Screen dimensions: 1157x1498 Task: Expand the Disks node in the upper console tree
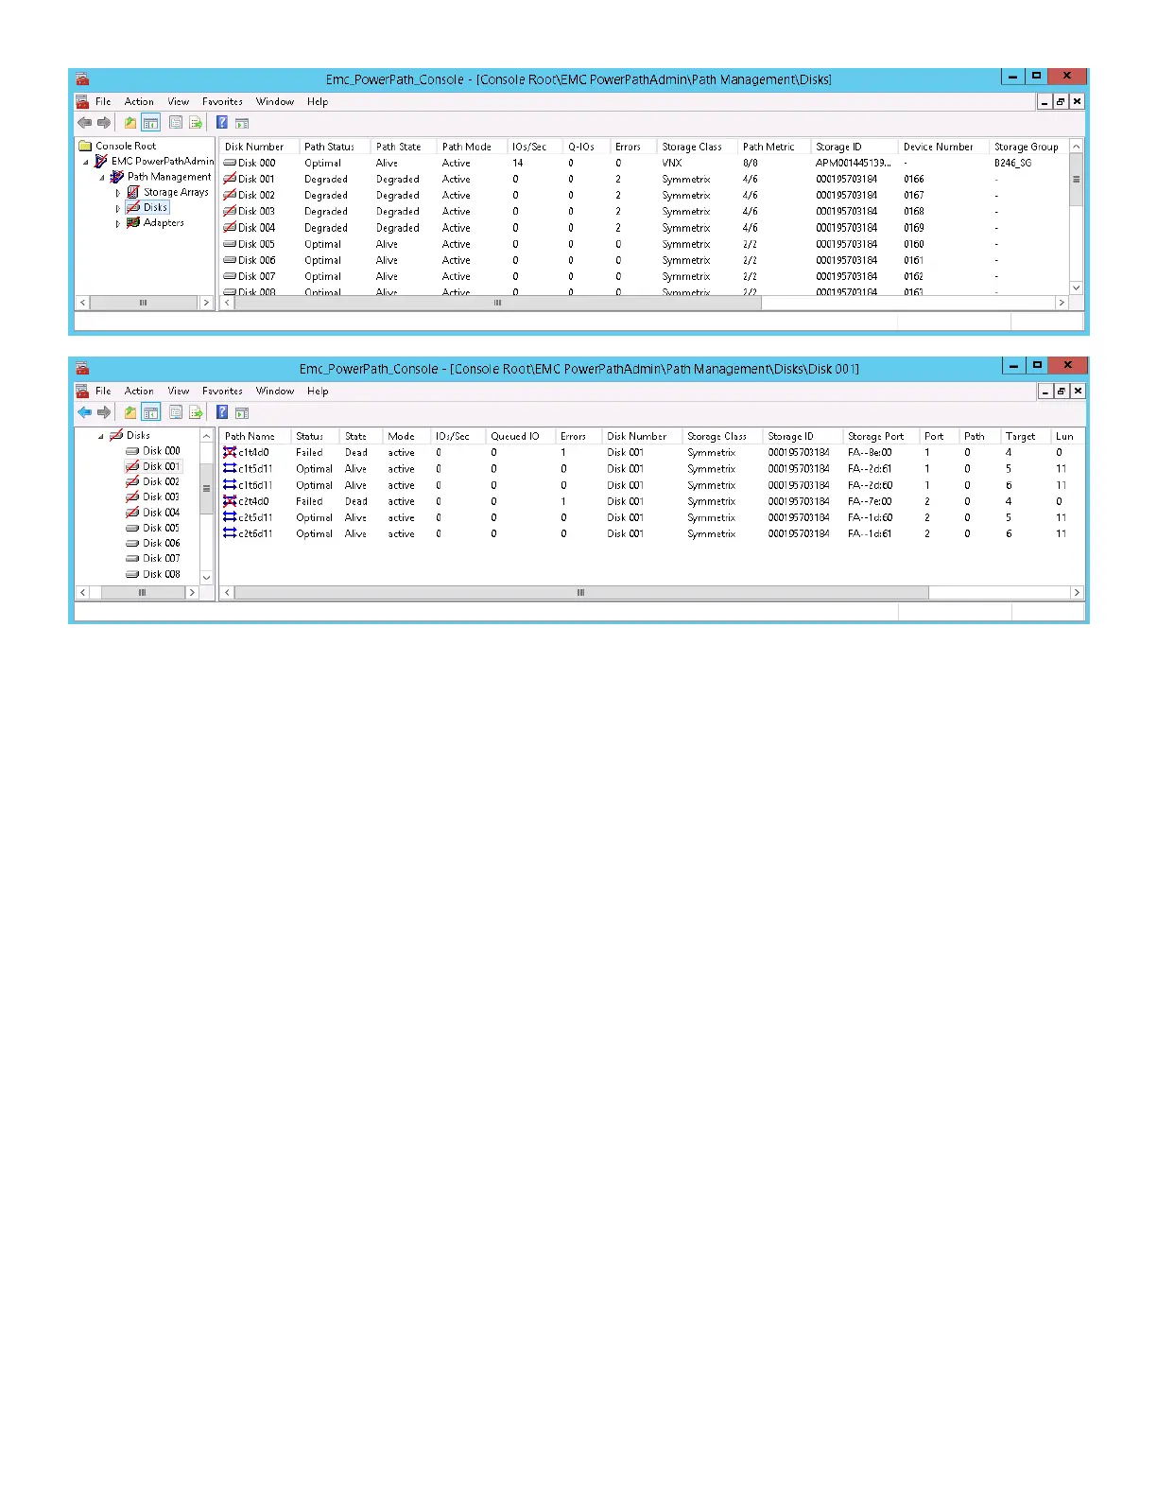tap(118, 208)
